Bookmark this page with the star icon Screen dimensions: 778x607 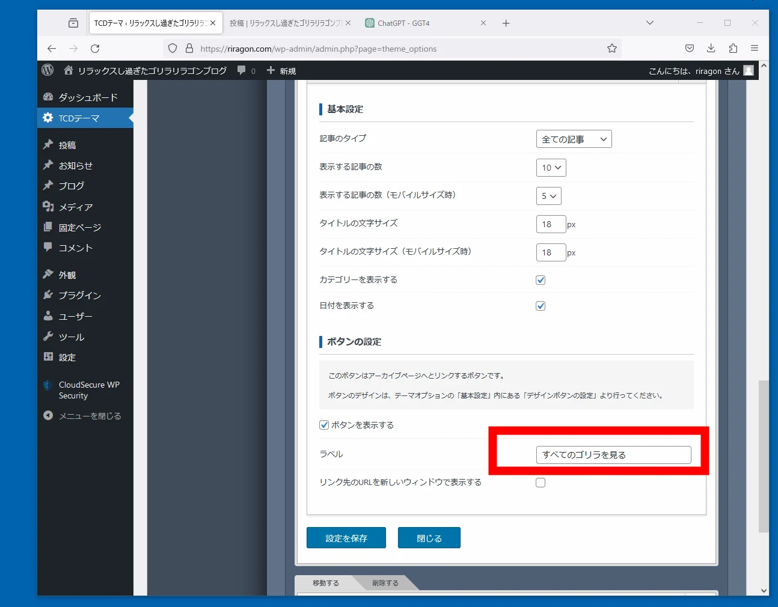[x=611, y=49]
